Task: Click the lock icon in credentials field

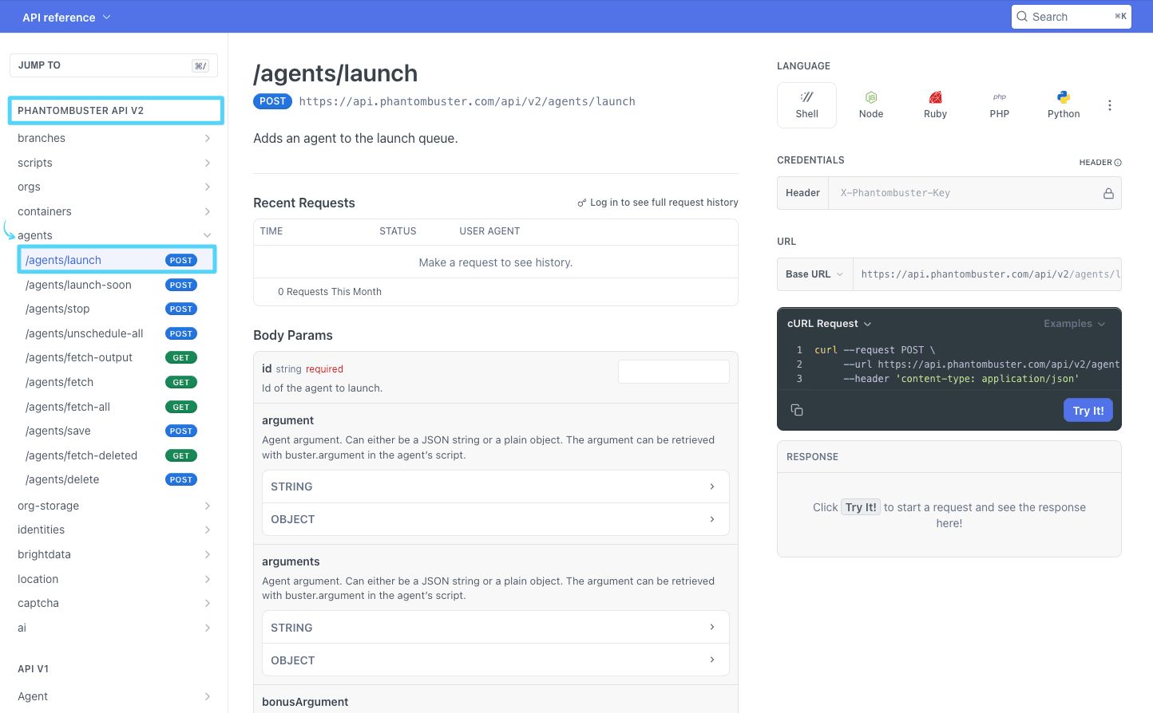Action: tap(1108, 193)
